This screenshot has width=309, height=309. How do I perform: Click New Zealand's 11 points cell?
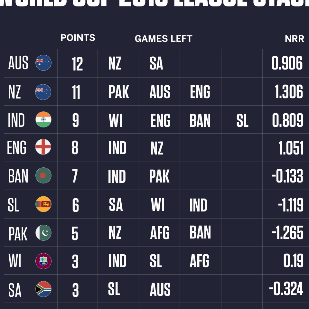click(x=76, y=92)
